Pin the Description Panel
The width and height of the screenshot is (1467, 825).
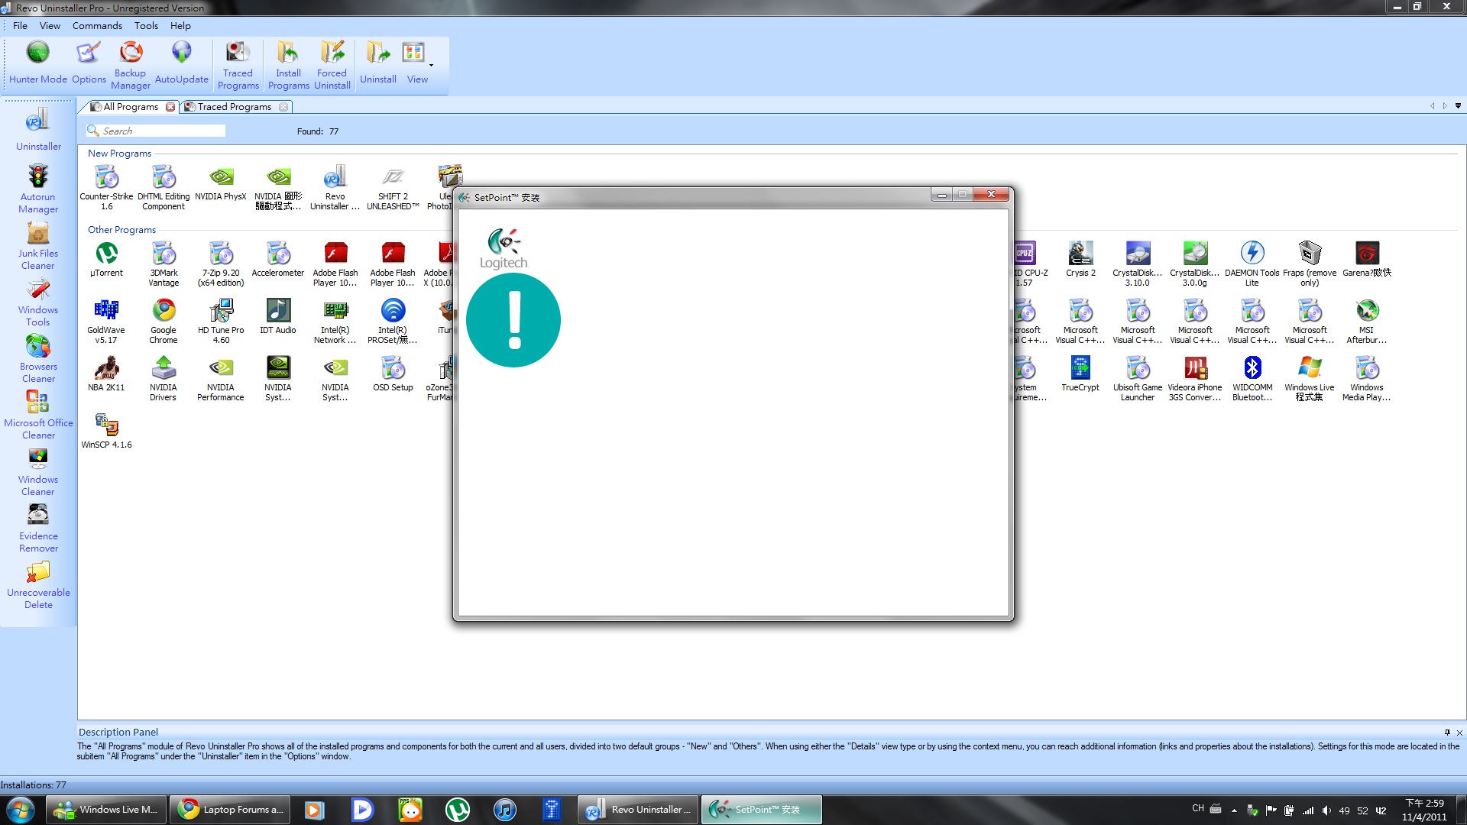tap(1447, 733)
